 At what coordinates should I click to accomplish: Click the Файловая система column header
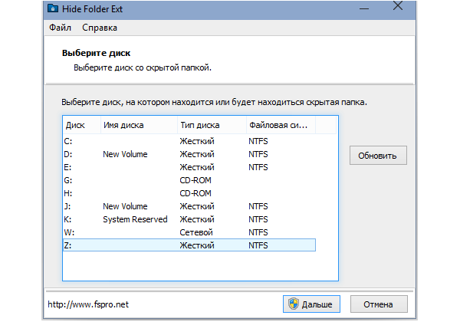(x=279, y=125)
